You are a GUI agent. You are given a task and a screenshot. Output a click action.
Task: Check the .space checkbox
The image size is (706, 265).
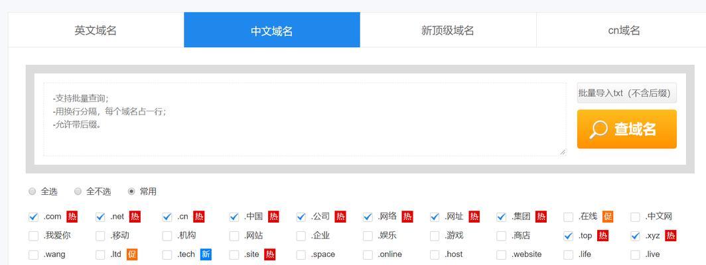pyautogui.click(x=301, y=254)
